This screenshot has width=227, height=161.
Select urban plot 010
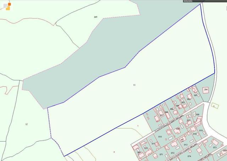[x=160, y=137]
